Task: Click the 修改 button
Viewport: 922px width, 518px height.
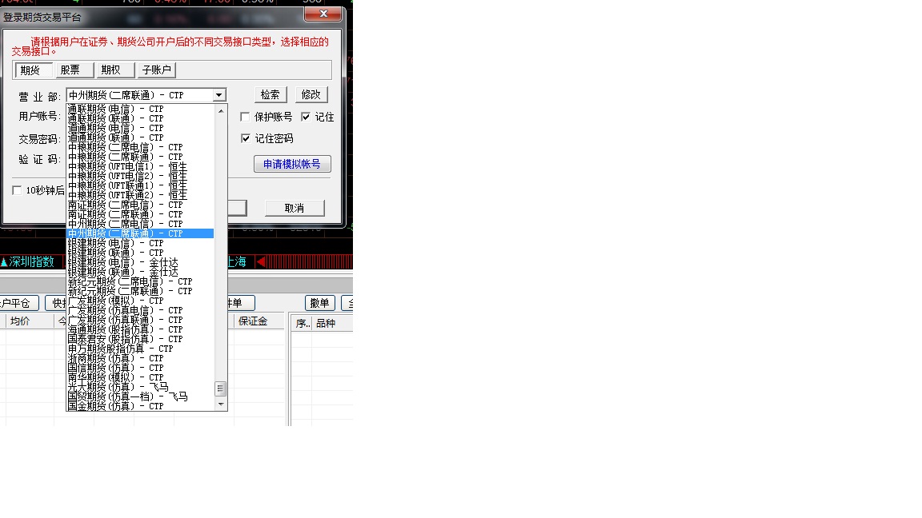Action: [311, 94]
